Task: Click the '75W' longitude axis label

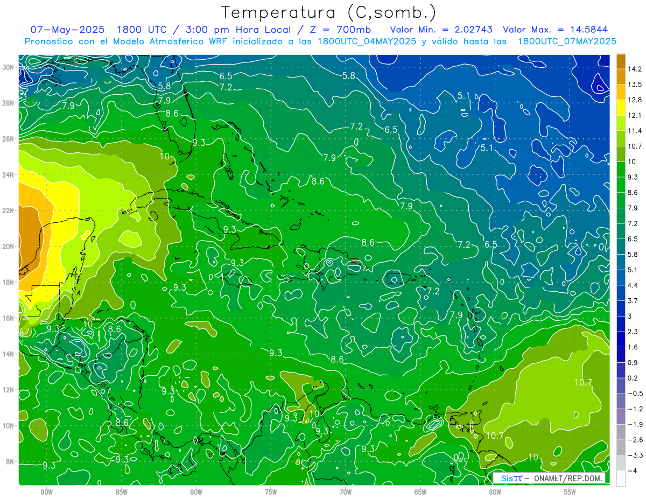Action: 271,492
